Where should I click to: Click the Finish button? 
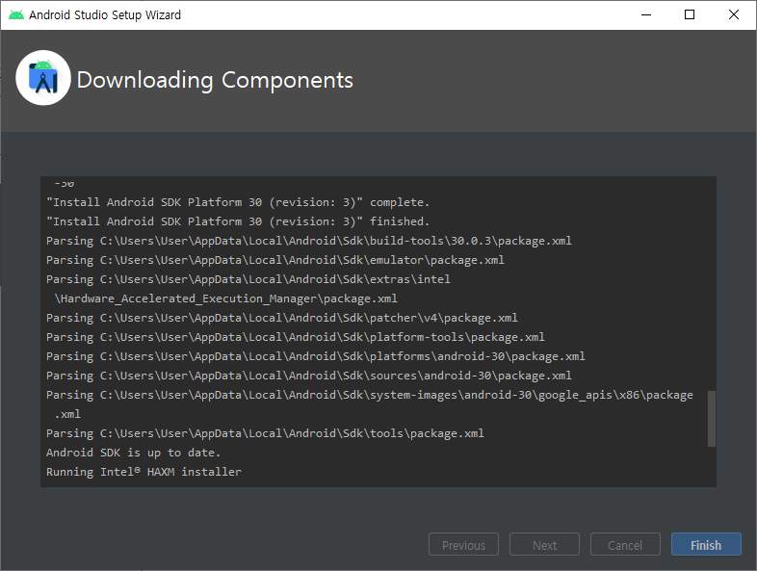tap(706, 544)
